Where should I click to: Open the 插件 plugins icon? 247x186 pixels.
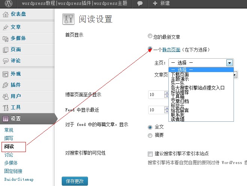[6, 85]
